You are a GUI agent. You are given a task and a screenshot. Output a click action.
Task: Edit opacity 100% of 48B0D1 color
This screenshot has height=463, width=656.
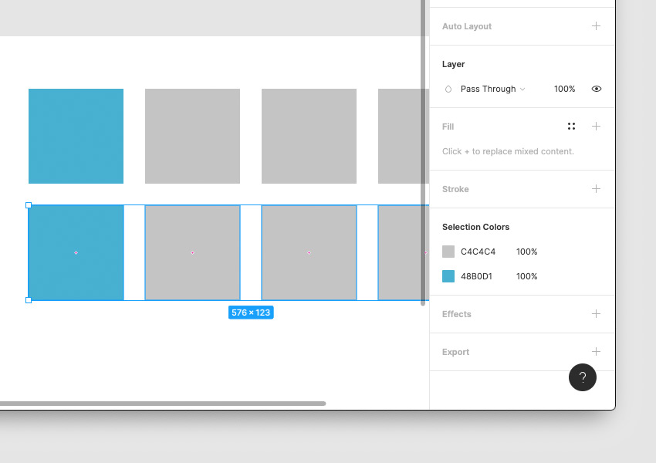point(526,276)
